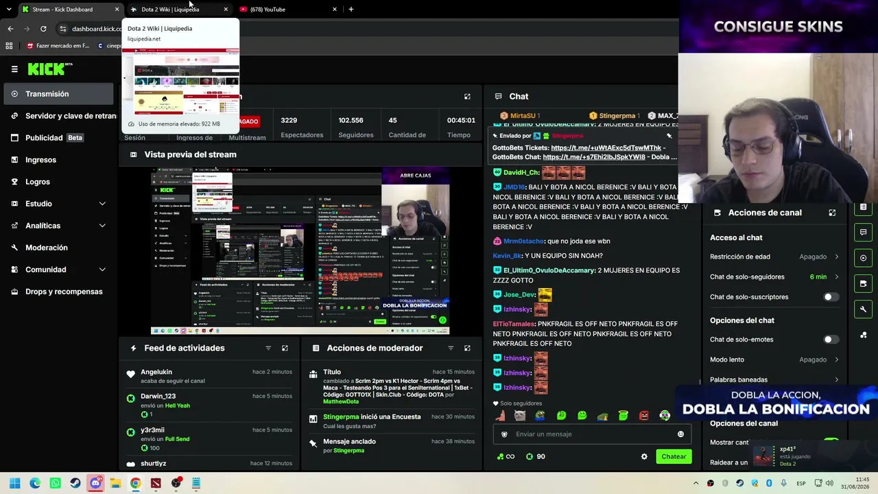Filter the Feed de actividades list
This screenshot has width=878, height=494.
click(x=268, y=349)
